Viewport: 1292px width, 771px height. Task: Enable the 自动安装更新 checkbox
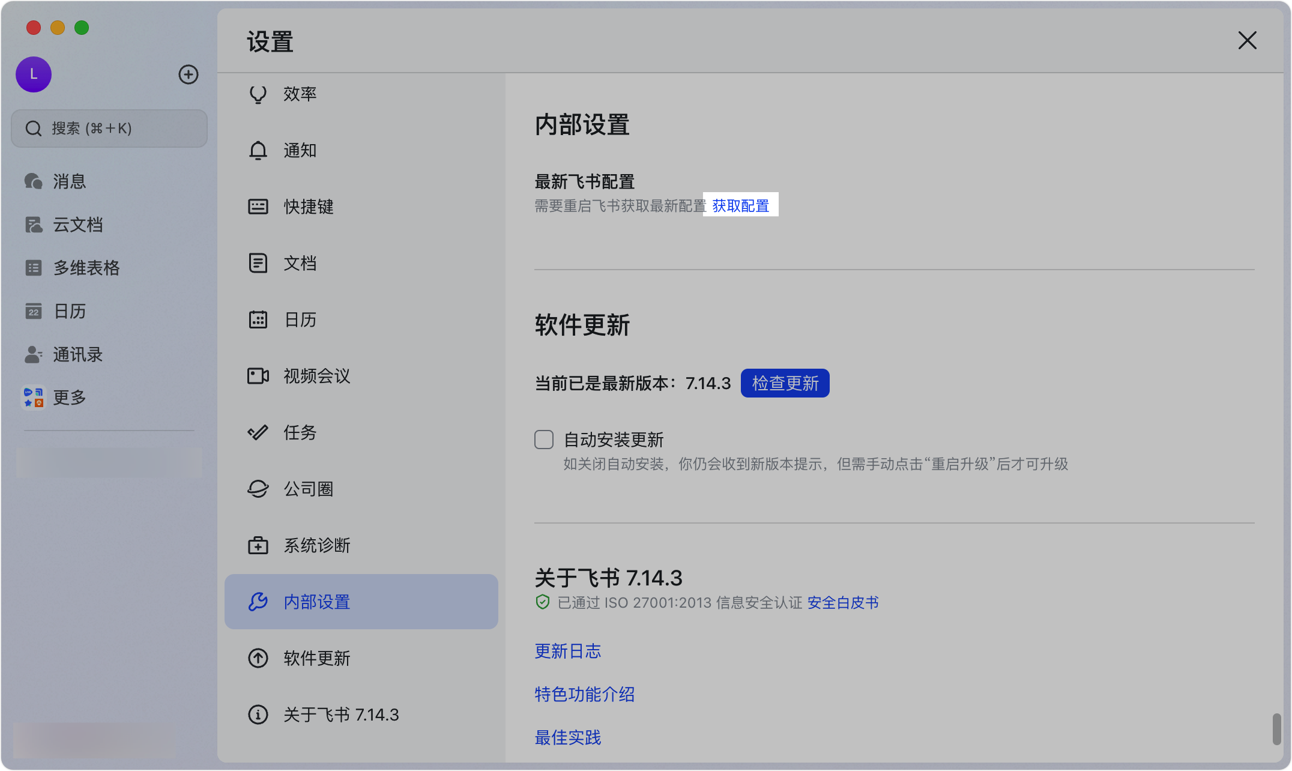pyautogui.click(x=544, y=440)
